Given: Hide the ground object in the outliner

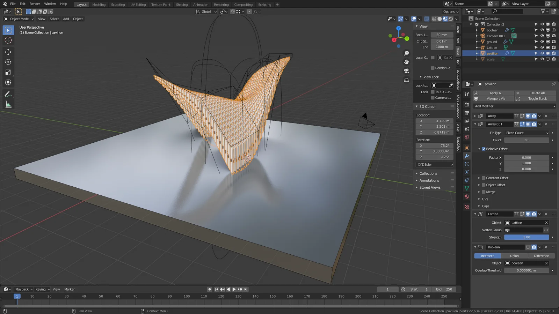Looking at the screenshot, I should pos(542,42).
